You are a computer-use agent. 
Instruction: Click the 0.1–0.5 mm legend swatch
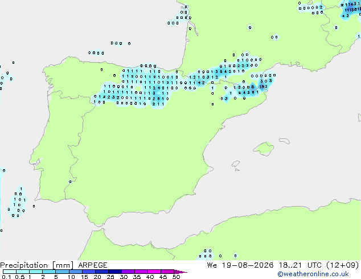coord(10,272)
